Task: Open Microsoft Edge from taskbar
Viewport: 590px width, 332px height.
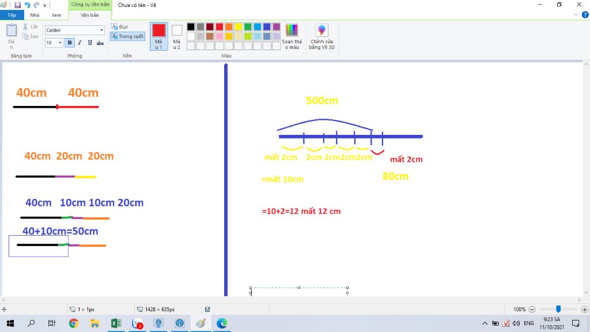Action: pos(222,323)
